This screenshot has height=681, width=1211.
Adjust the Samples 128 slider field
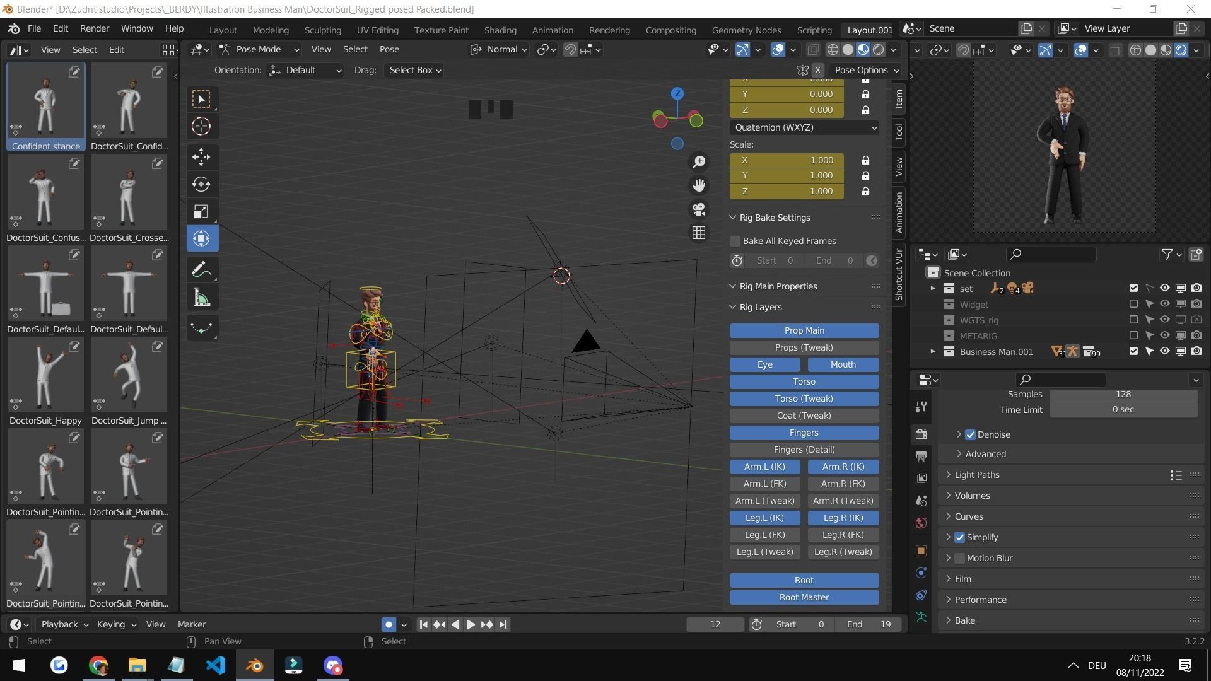1123,394
